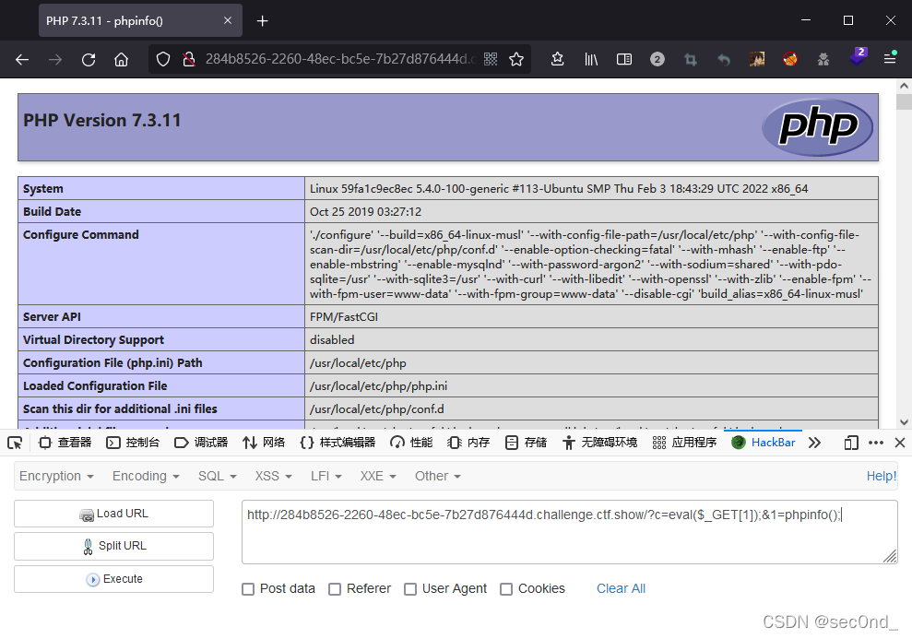Open devtools more options ellipsis

click(x=876, y=443)
